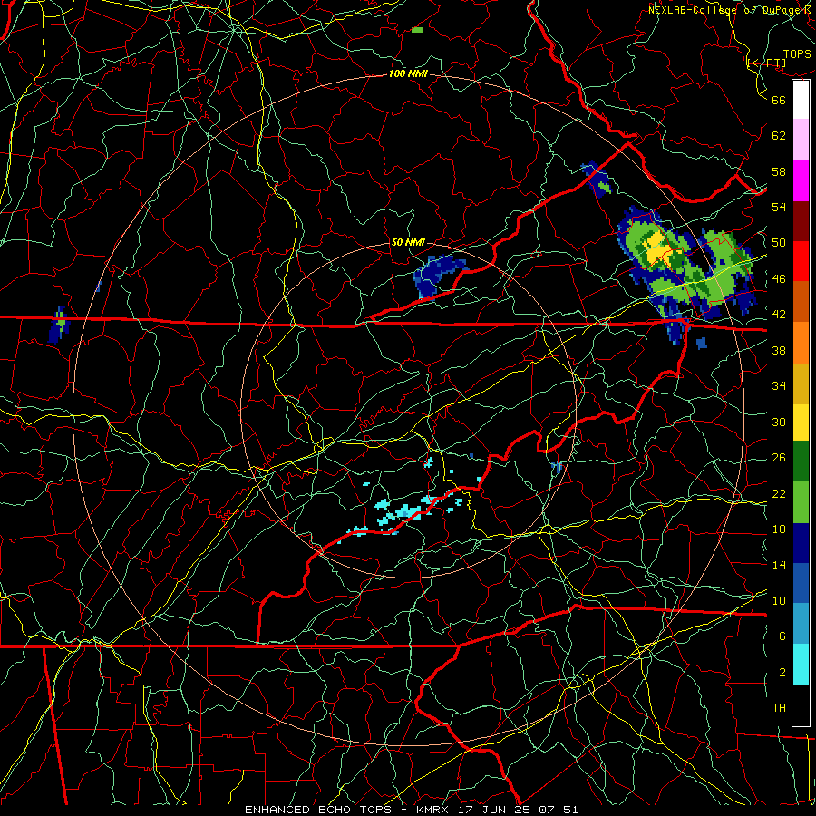The height and width of the screenshot is (816, 816).
Task: Click the dark orange swatch near 42
Action: click(801, 302)
